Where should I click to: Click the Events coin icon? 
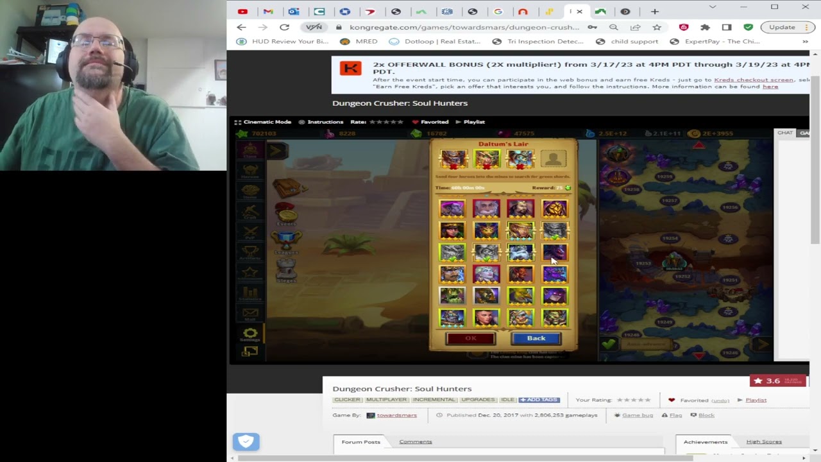coord(286,215)
